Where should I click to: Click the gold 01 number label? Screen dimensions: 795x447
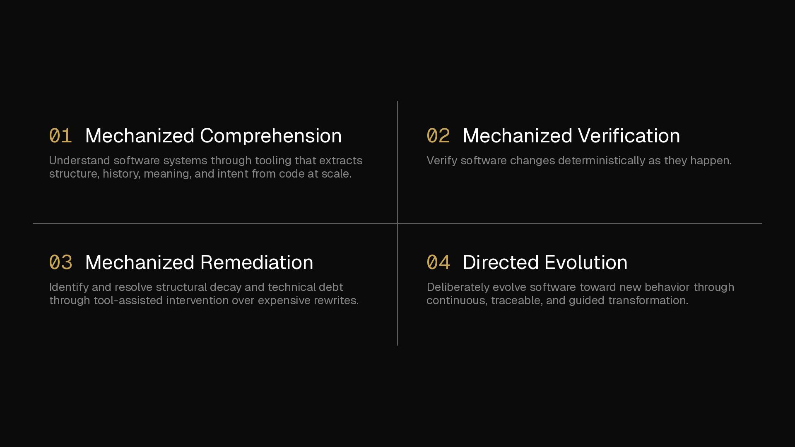tap(60, 136)
